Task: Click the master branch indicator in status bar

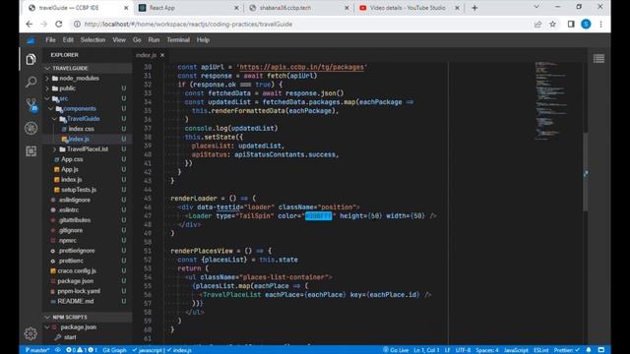Action: pyautogui.click(x=37, y=350)
